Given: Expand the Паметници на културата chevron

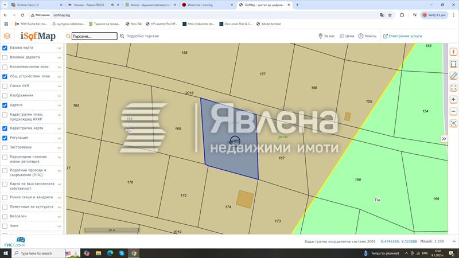Looking at the screenshot, I should click(60, 207).
